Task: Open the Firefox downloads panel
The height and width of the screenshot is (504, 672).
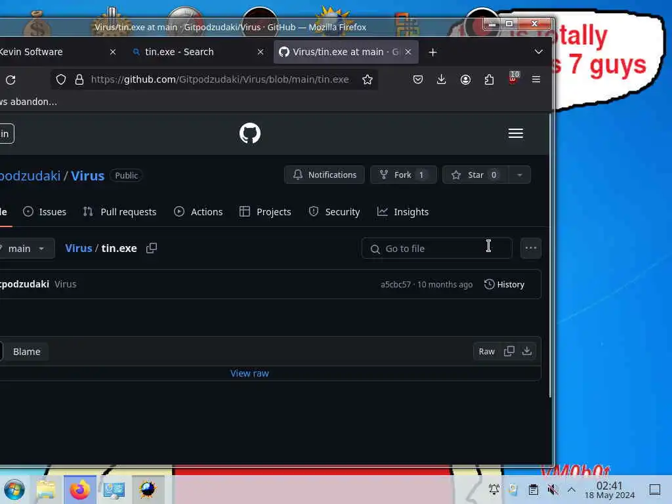Action: 442,79
